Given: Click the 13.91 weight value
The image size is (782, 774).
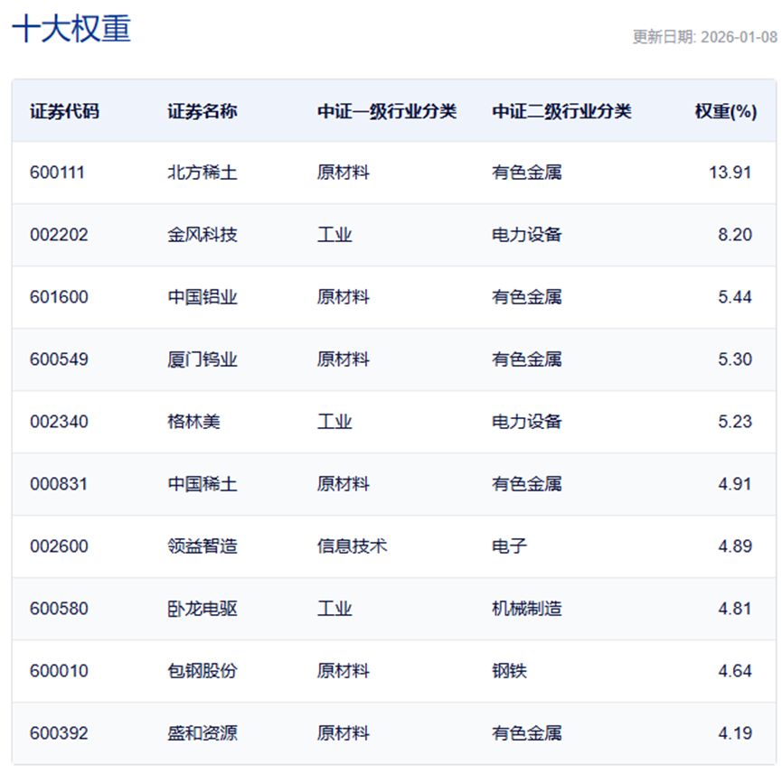Looking at the screenshot, I should point(730,173).
